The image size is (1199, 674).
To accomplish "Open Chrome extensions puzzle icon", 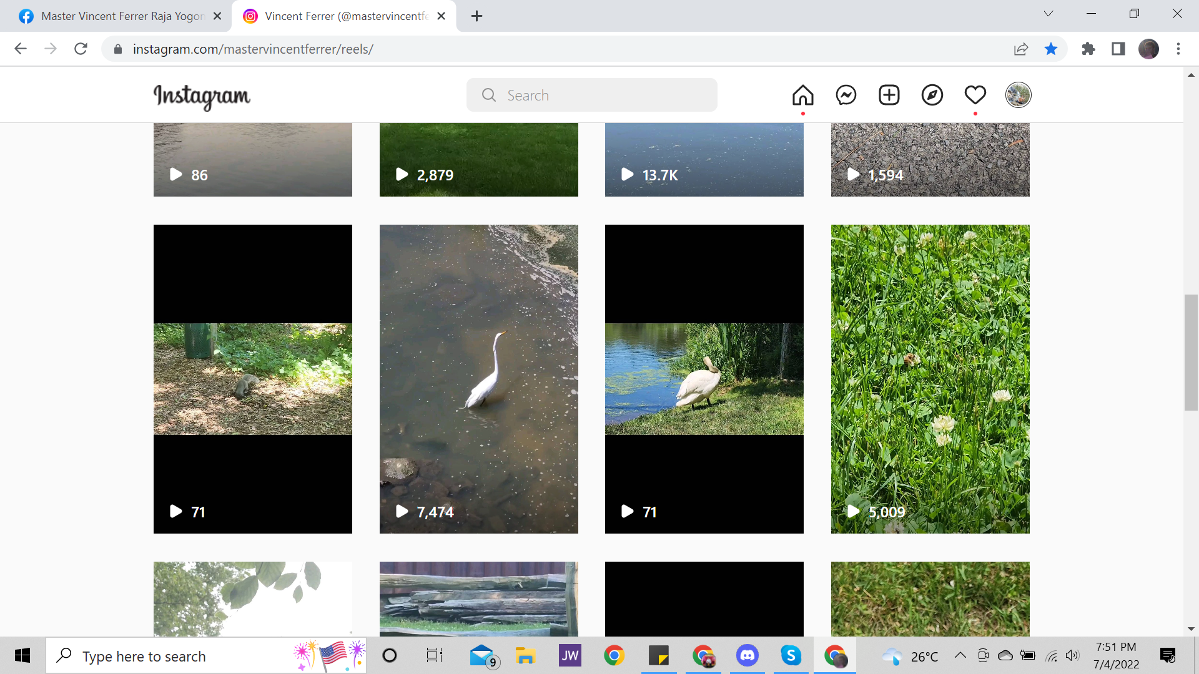I will [1088, 49].
